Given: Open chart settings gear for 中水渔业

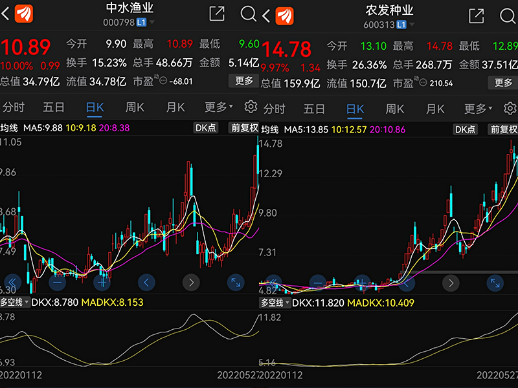Looking at the screenshot, I should 251,107.
